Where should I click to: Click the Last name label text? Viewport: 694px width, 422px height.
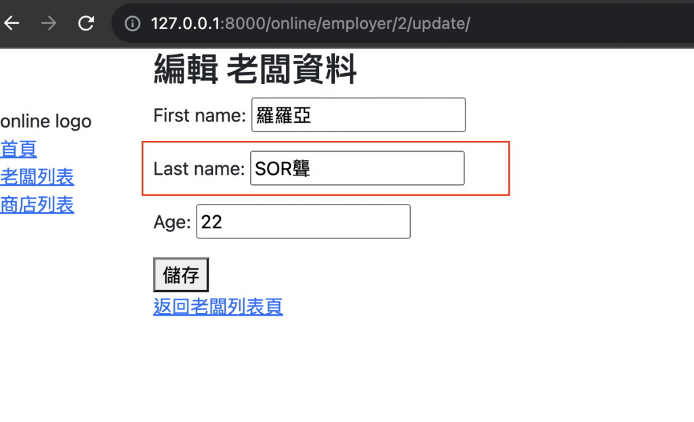click(199, 169)
